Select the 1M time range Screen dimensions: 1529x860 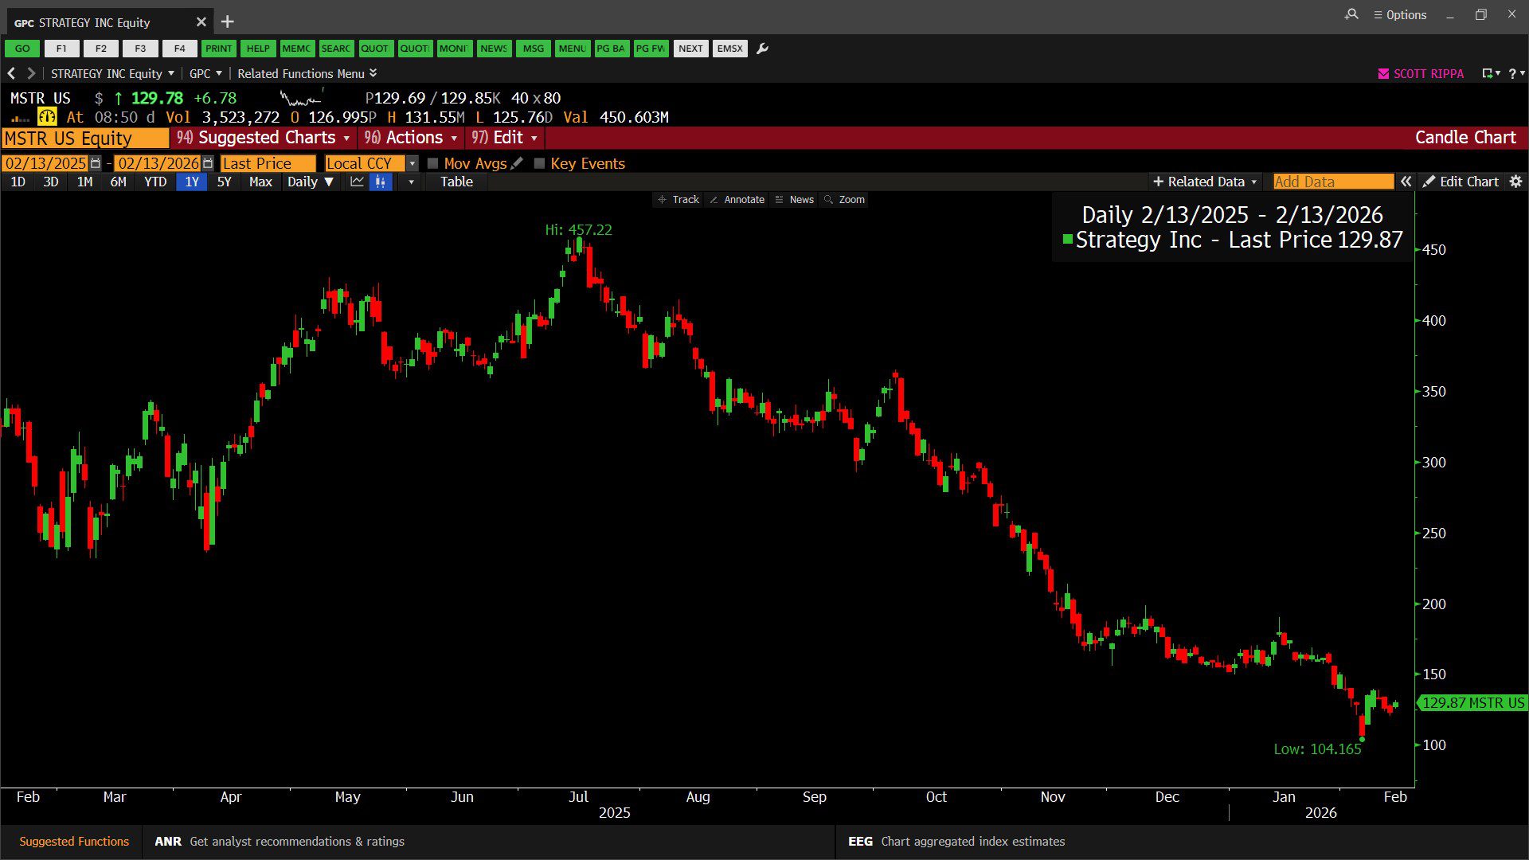click(84, 182)
